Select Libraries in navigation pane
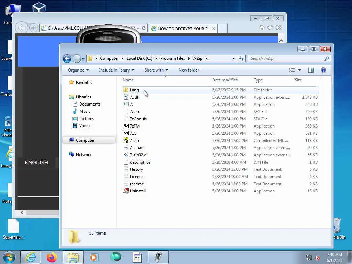Viewport: 352px width, 264px height. [x=80, y=97]
